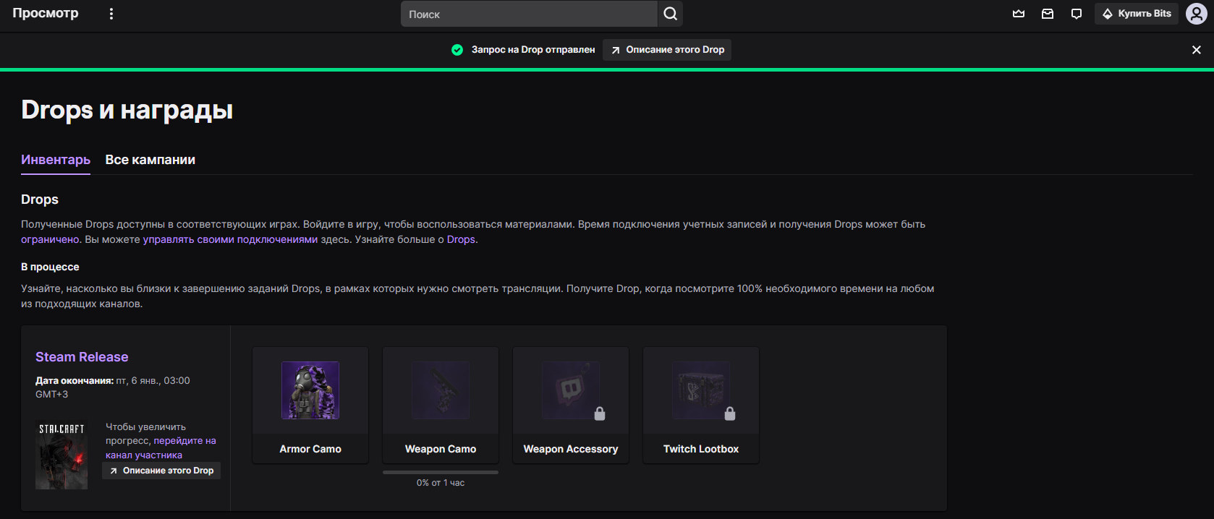The image size is (1214, 519).
Task: Open the whispers chat icon
Action: (1077, 14)
